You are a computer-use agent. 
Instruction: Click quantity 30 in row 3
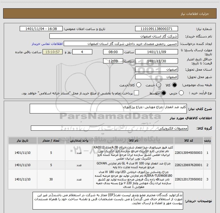click(51, 179)
